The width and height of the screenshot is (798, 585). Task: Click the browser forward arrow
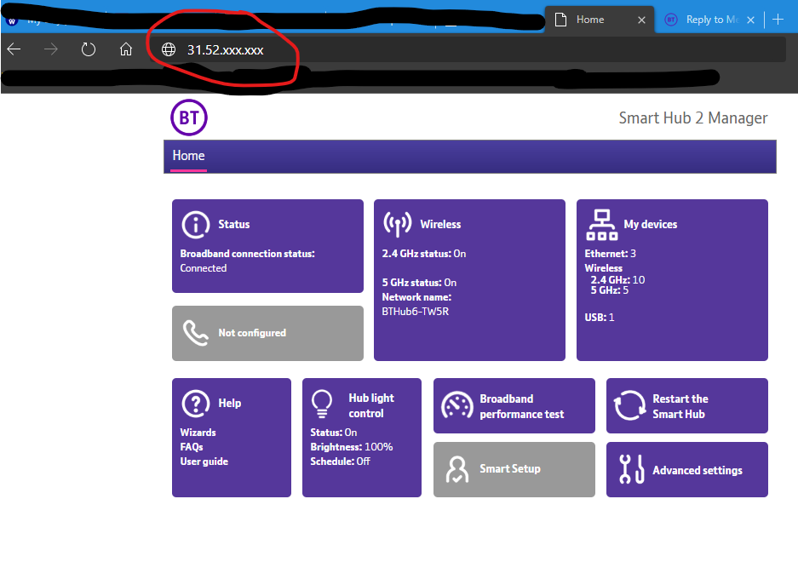pyautogui.click(x=51, y=49)
